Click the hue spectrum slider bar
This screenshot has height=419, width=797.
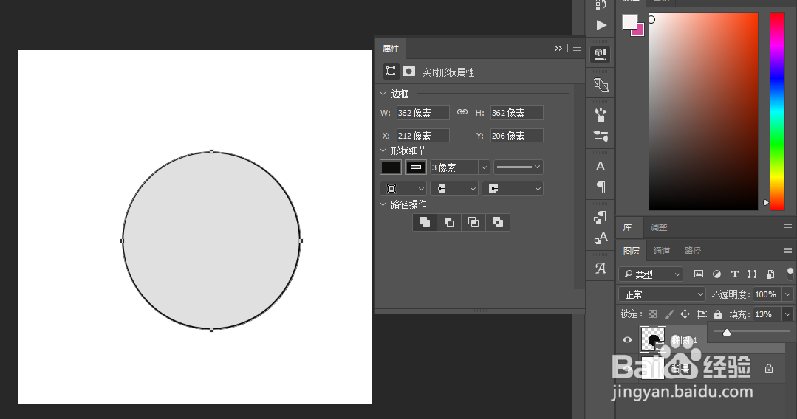click(x=777, y=111)
